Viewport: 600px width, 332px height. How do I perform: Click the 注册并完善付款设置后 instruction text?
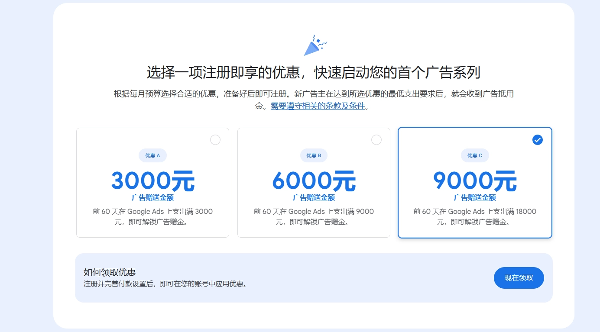pos(165,284)
